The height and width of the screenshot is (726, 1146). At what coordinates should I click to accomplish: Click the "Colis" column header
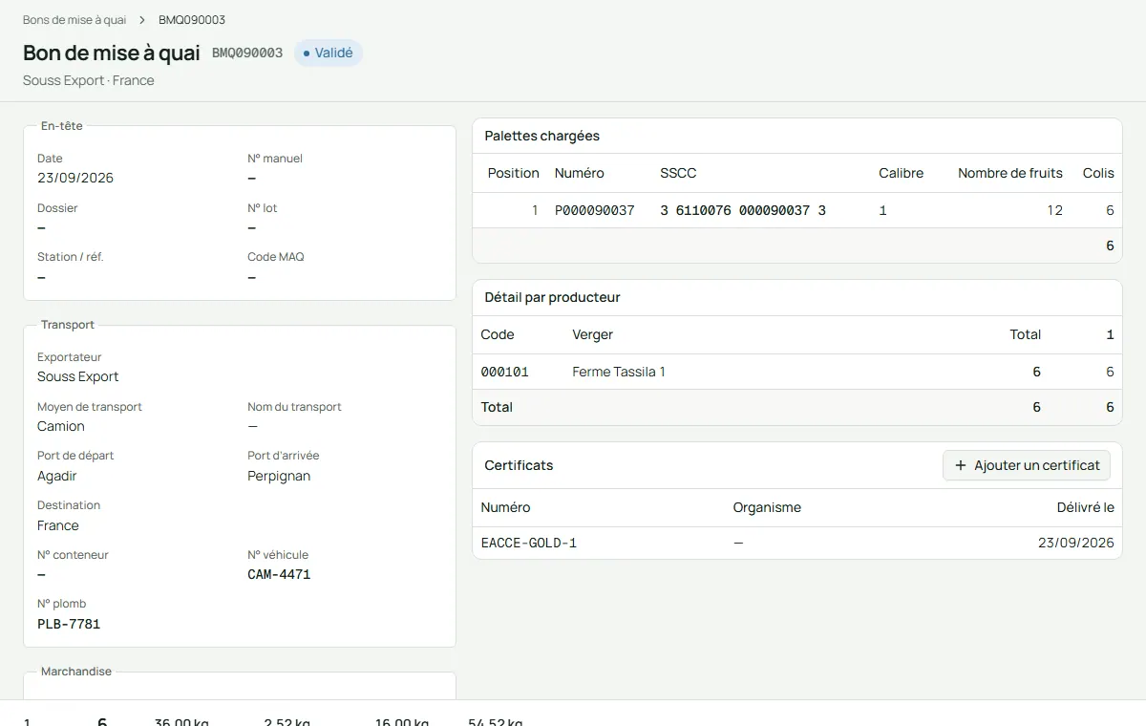tap(1098, 173)
